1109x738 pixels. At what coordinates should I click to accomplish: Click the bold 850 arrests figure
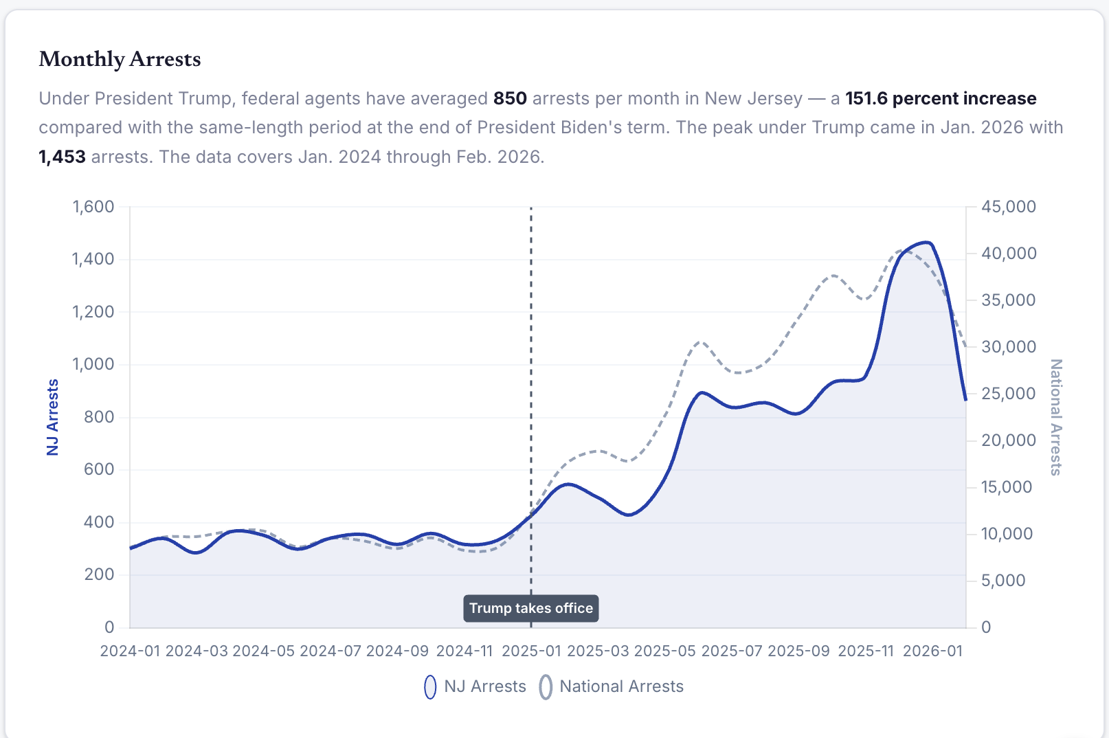[510, 98]
